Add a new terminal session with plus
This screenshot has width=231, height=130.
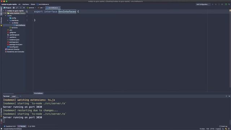coord(20,96)
